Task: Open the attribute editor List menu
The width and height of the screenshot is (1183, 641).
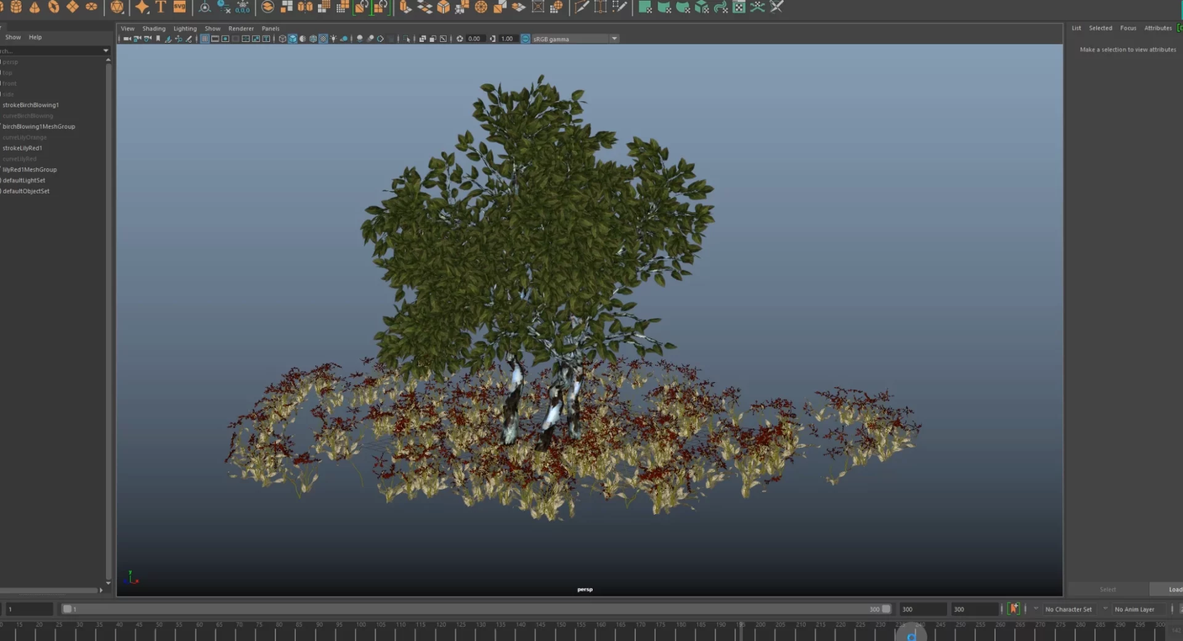Action: pyautogui.click(x=1076, y=28)
